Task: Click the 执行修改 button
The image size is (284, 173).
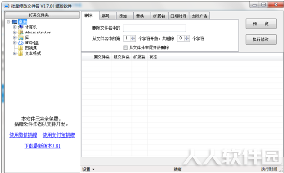Action: click(x=261, y=40)
